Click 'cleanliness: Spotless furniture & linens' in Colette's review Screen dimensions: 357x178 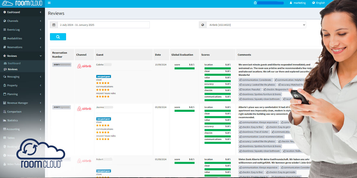(260, 94)
